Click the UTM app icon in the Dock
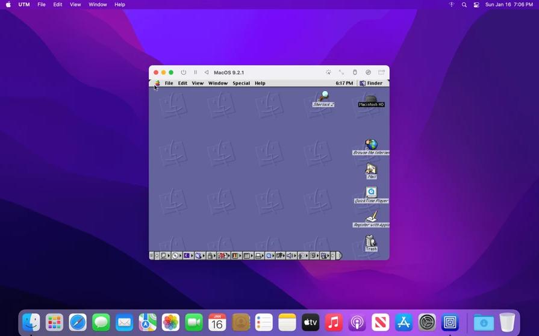The height and width of the screenshot is (336, 539). click(450, 323)
